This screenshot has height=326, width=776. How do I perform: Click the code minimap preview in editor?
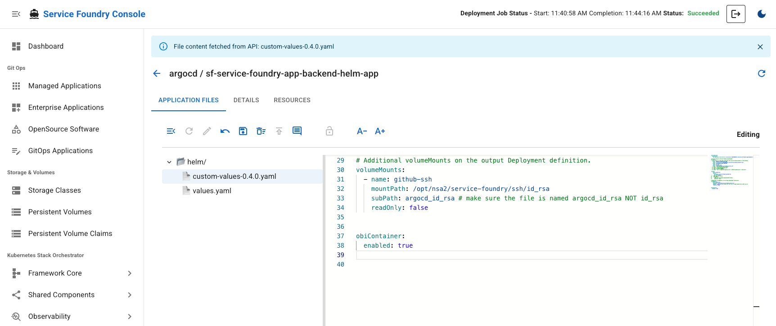pyautogui.click(x=731, y=172)
